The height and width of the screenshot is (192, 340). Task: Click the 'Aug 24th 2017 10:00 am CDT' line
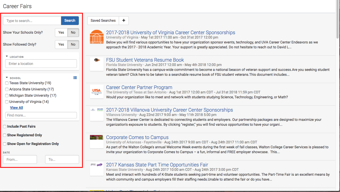(172, 170)
